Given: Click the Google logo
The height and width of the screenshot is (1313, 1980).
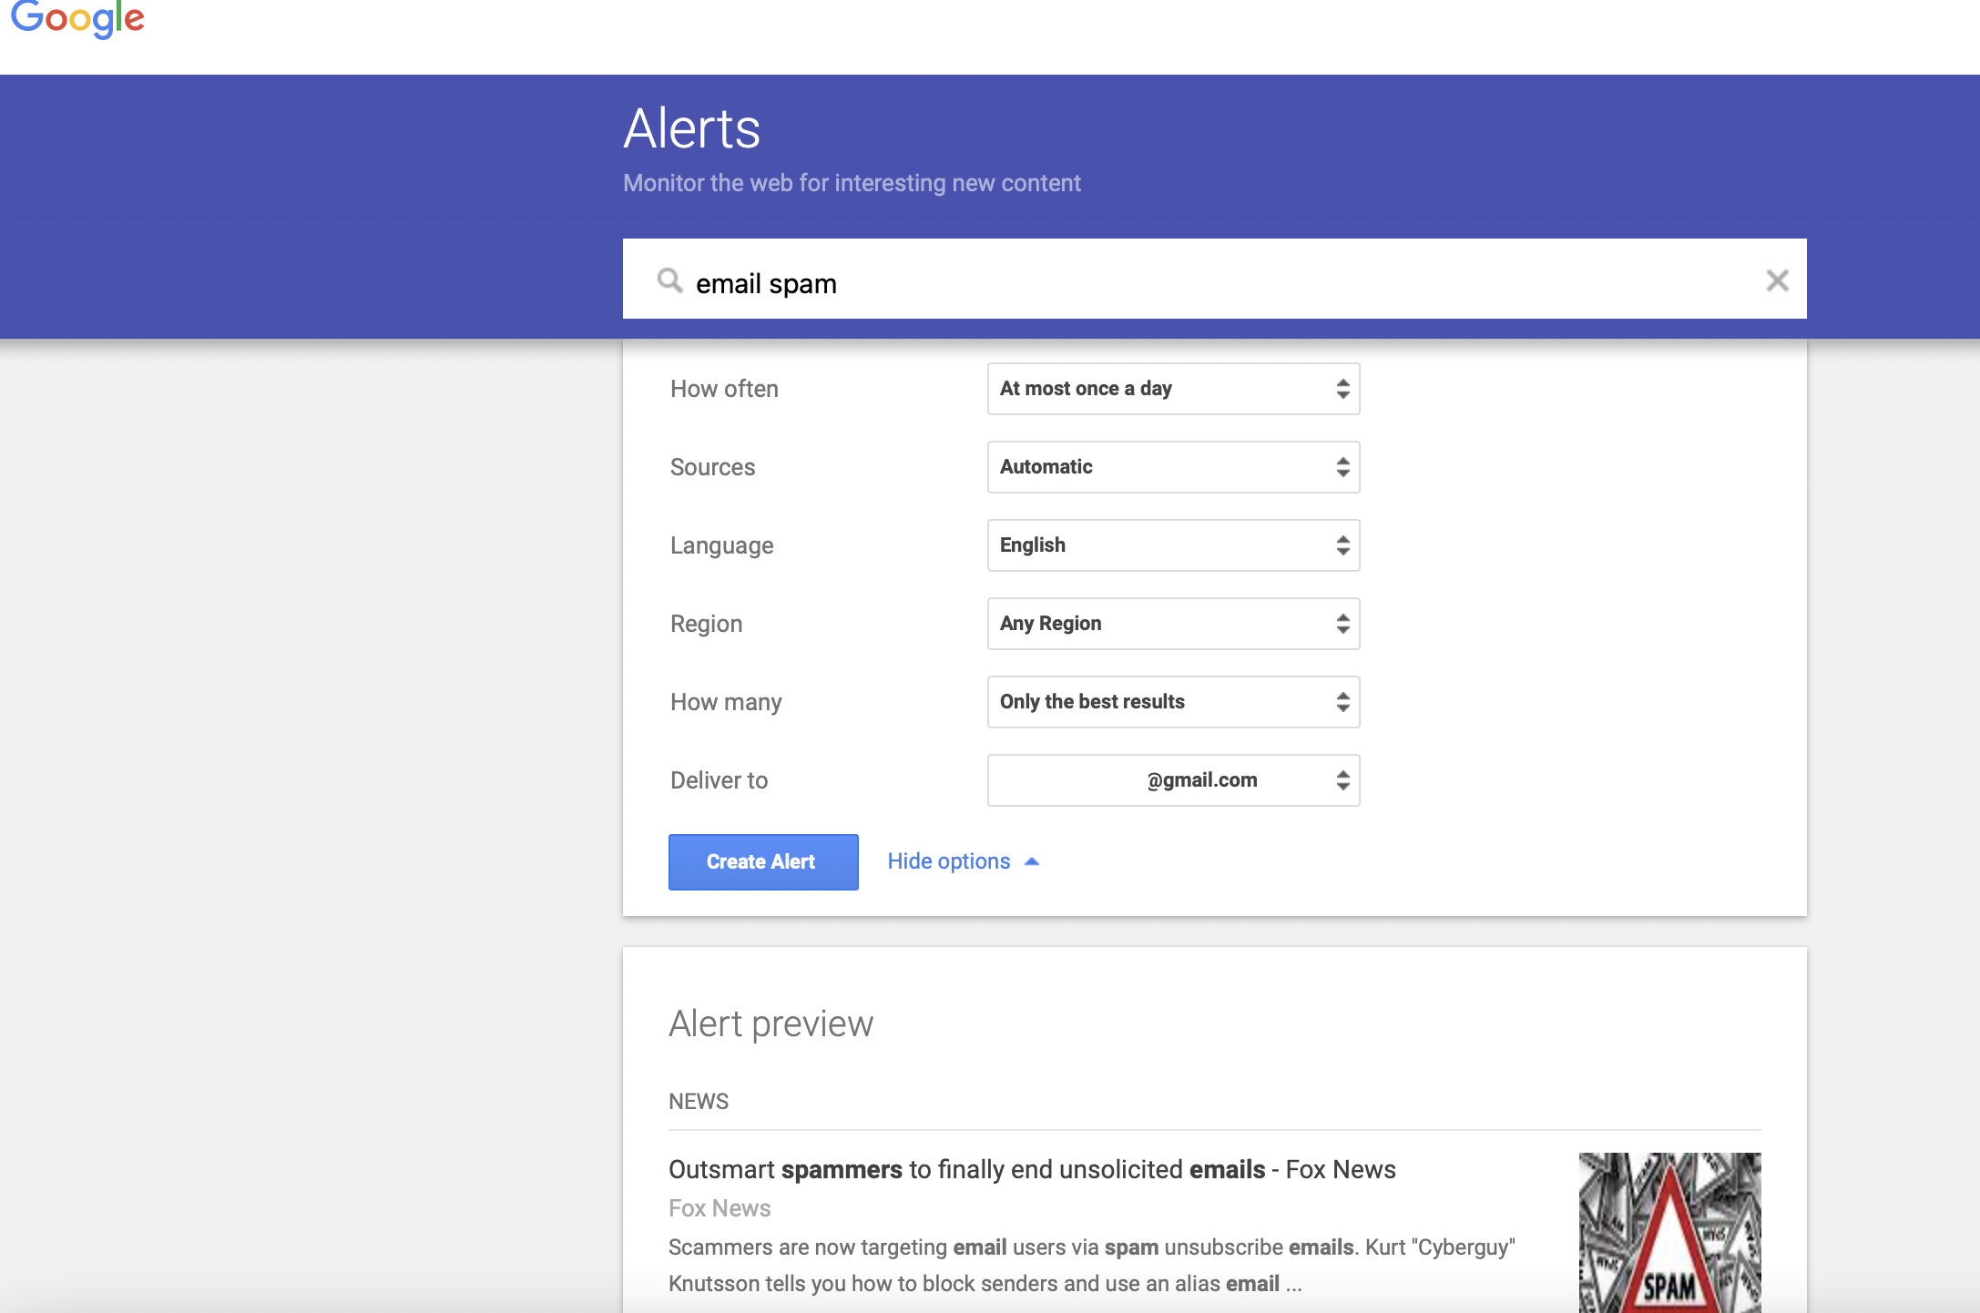Looking at the screenshot, I should coord(77,18).
